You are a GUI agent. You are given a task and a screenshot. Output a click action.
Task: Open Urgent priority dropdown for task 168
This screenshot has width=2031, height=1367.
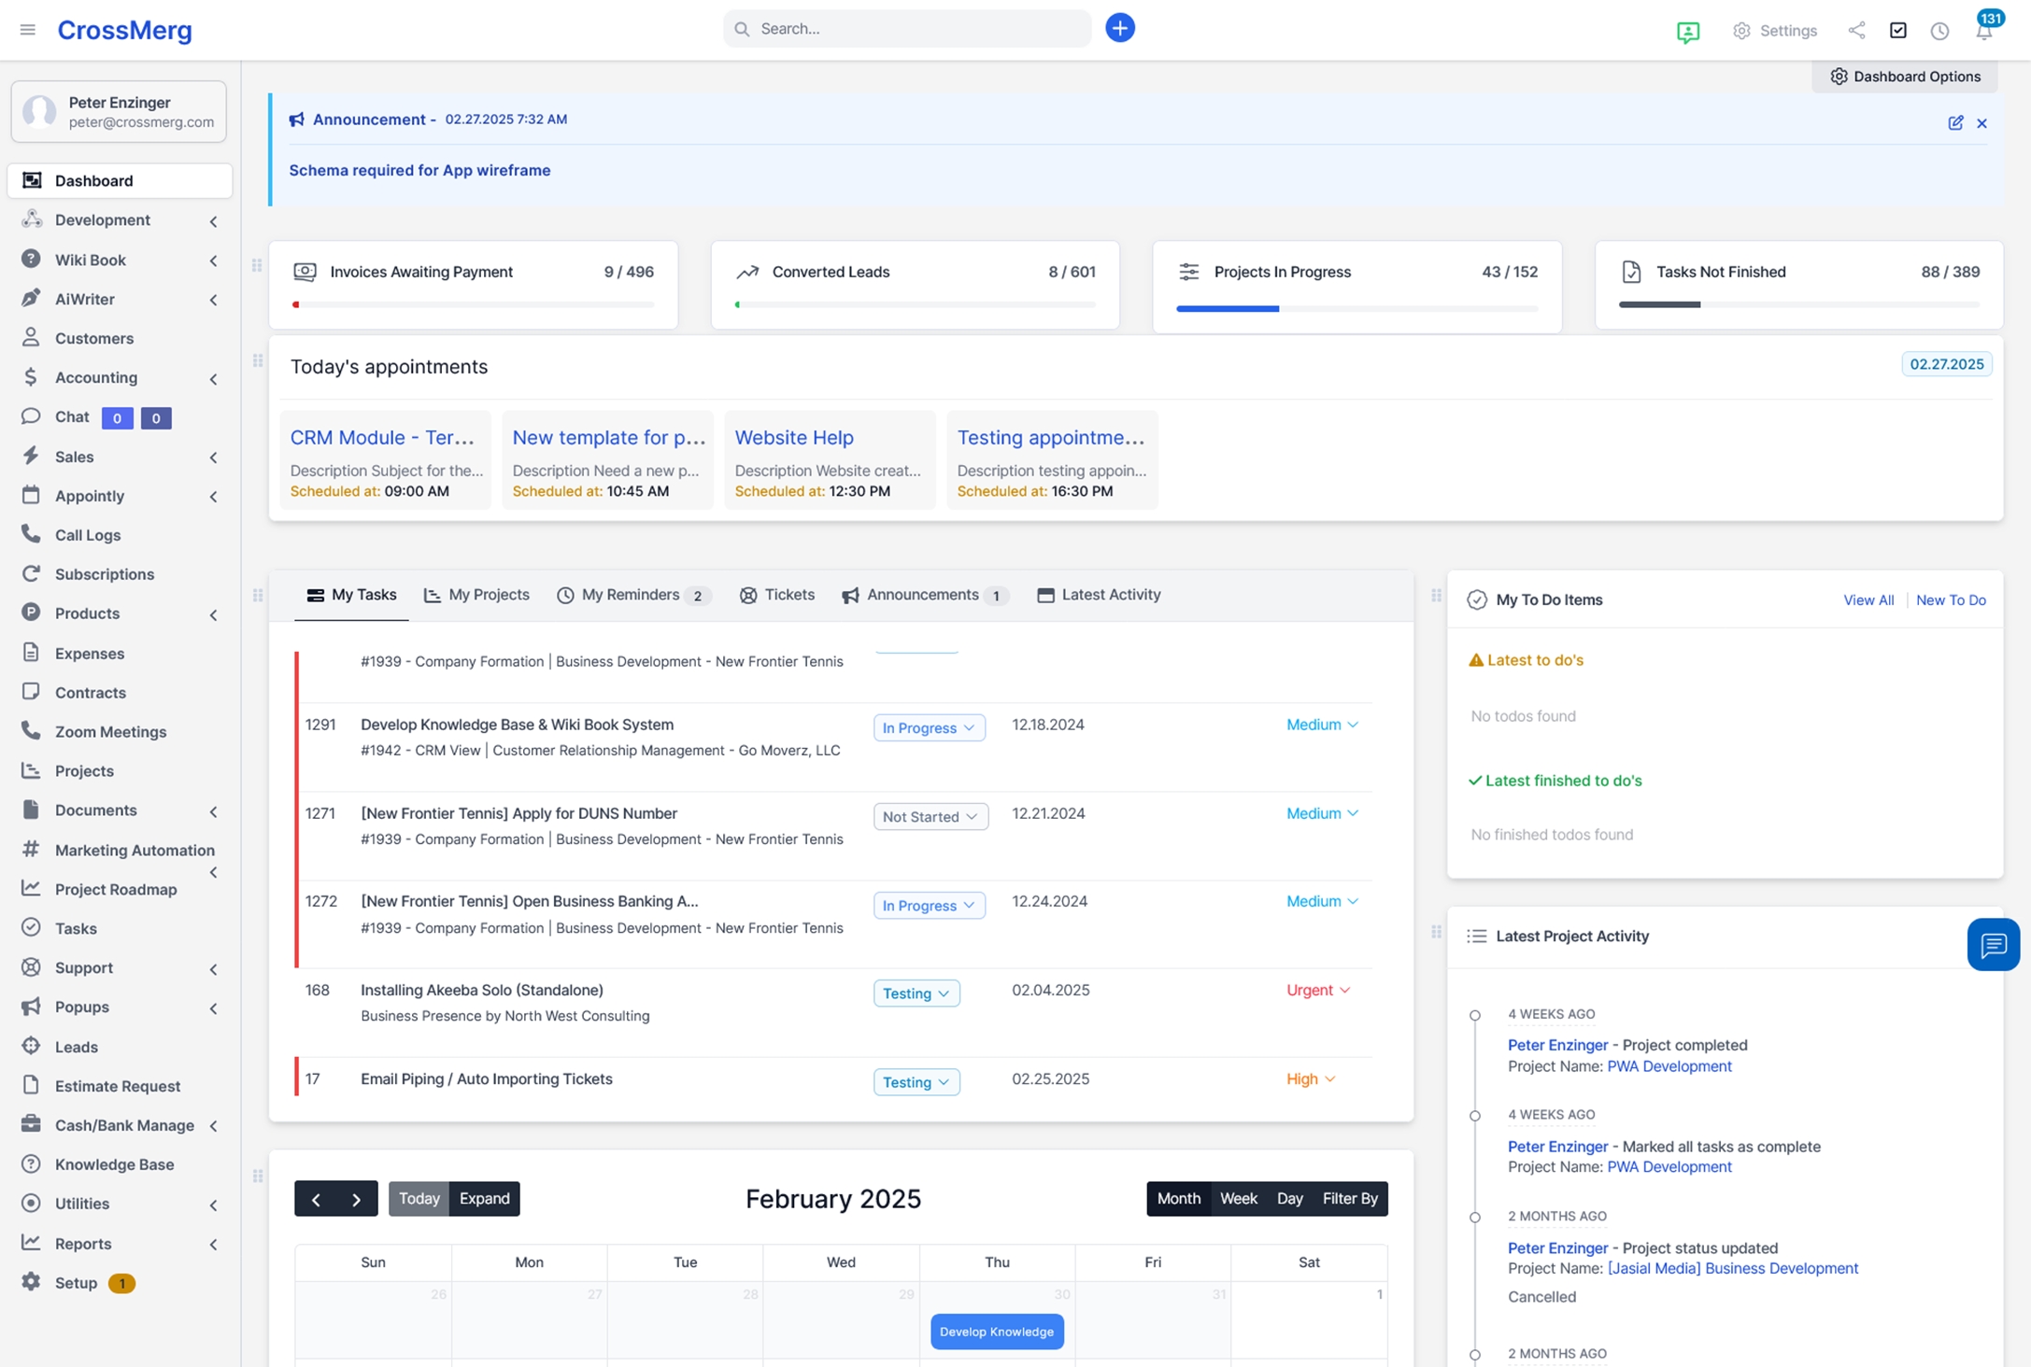1317,990
